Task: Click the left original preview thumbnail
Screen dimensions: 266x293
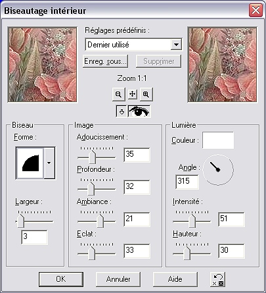Action: 42,65
